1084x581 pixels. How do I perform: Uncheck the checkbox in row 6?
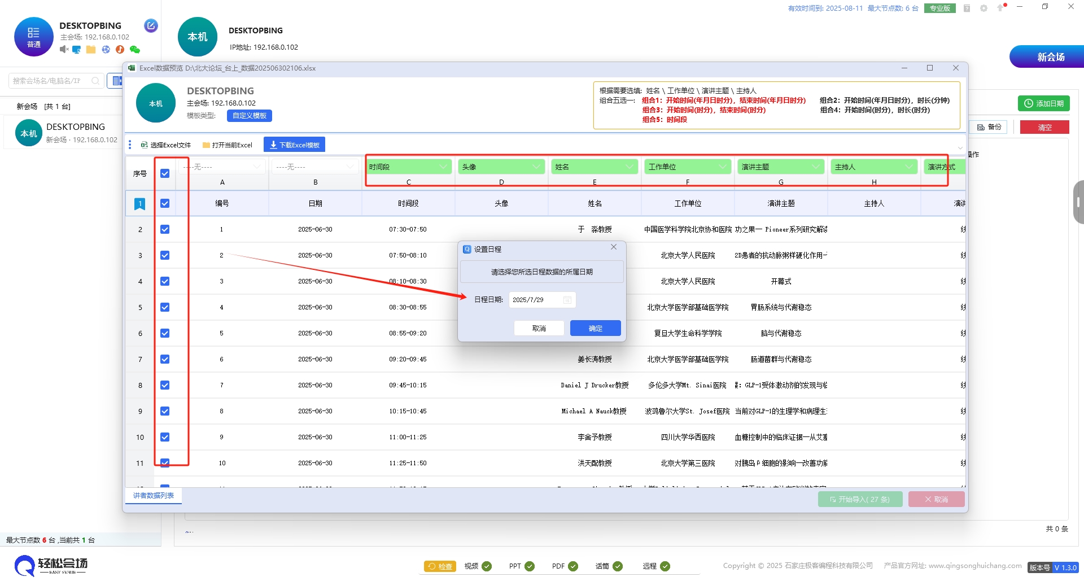(x=165, y=333)
